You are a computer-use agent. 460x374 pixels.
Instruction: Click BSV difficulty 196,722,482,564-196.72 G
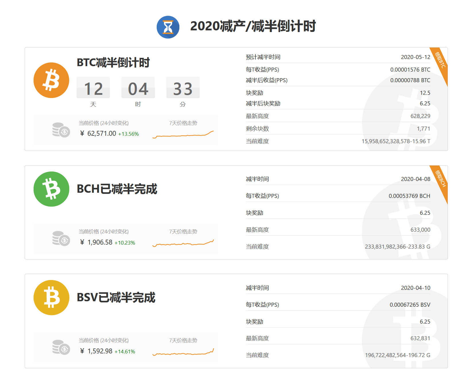(x=397, y=355)
